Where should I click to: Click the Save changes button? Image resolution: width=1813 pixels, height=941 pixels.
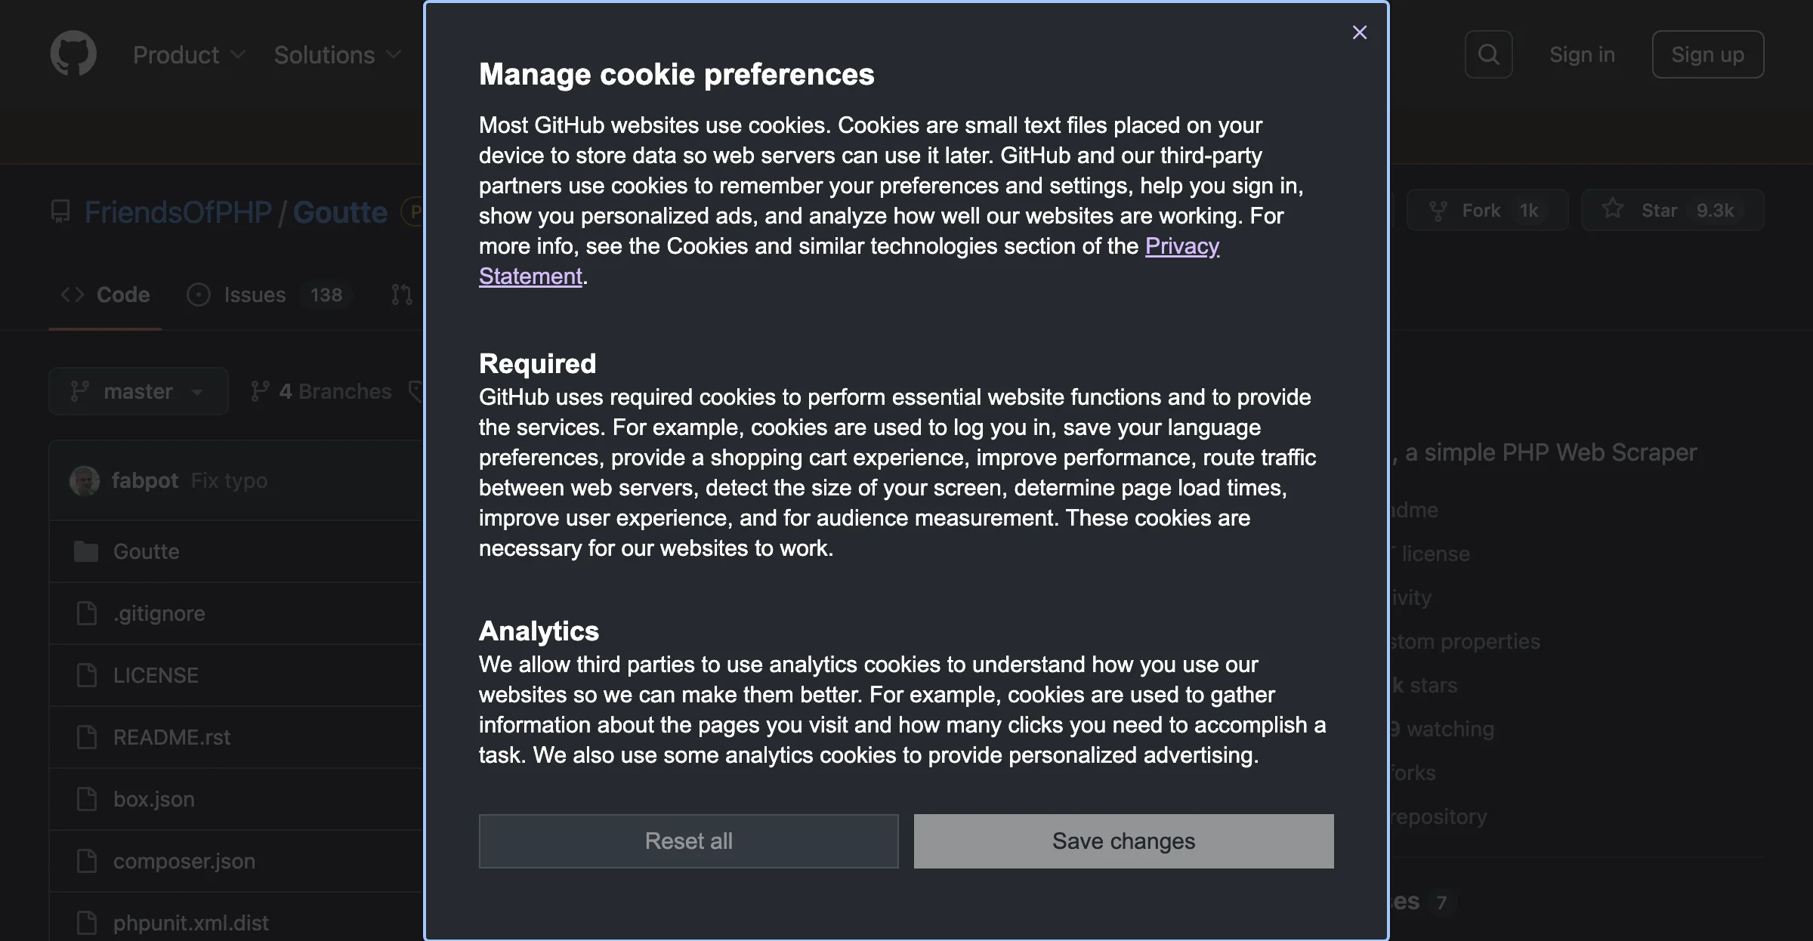click(x=1123, y=841)
